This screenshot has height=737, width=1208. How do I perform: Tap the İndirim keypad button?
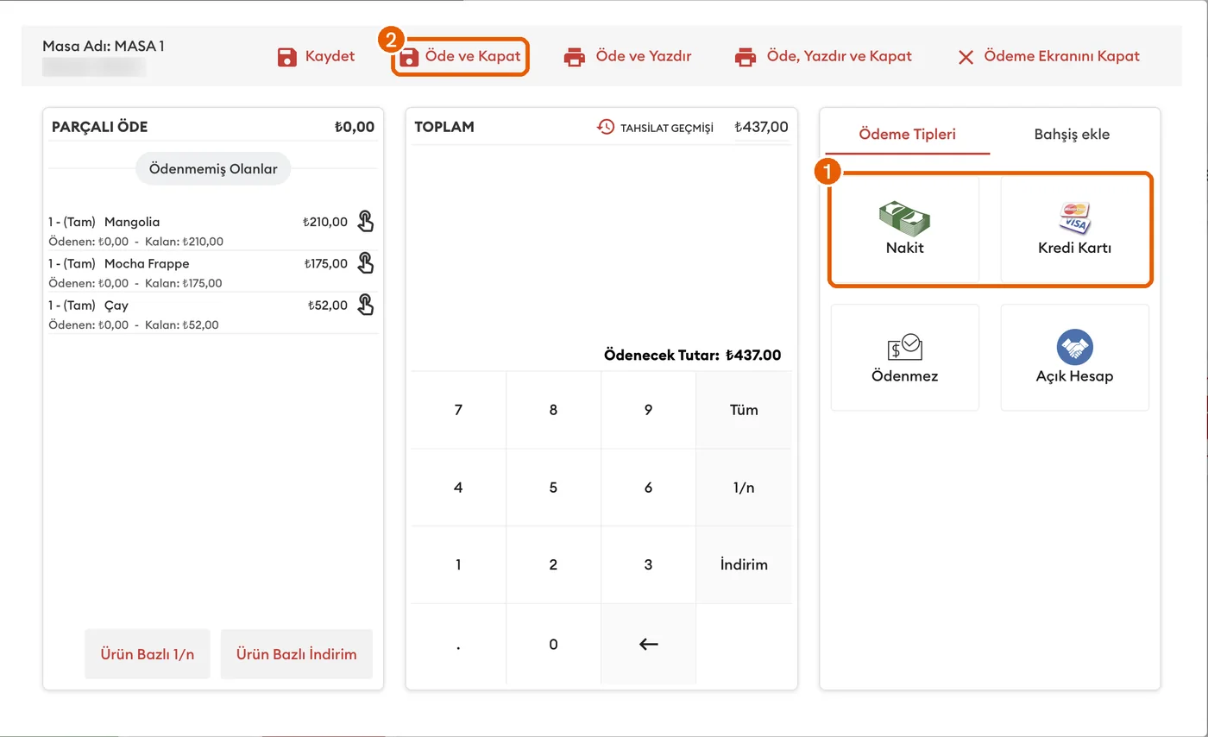[x=744, y=564]
